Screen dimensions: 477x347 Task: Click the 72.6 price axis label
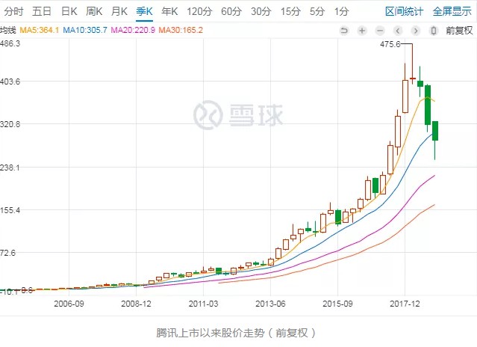pos(8,253)
